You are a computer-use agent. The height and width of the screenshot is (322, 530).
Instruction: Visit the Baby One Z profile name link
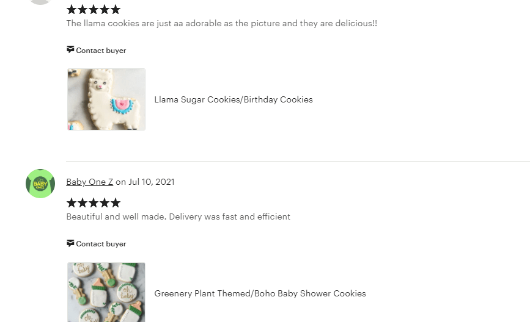point(89,182)
